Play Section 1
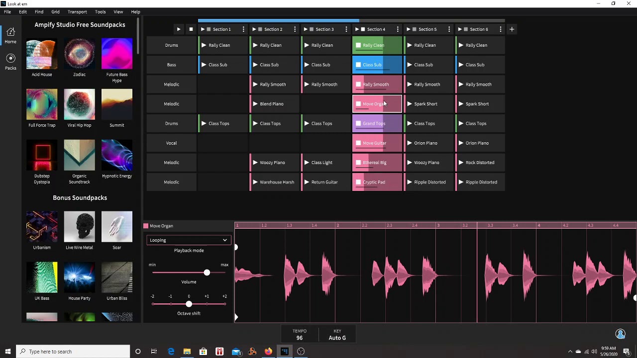Image resolution: width=637 pixels, height=358 pixels. pos(203,29)
